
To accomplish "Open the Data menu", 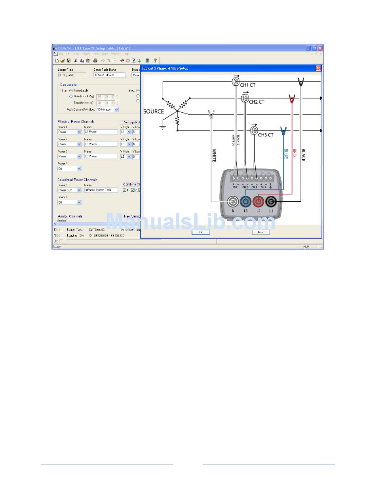I will click(x=105, y=54).
